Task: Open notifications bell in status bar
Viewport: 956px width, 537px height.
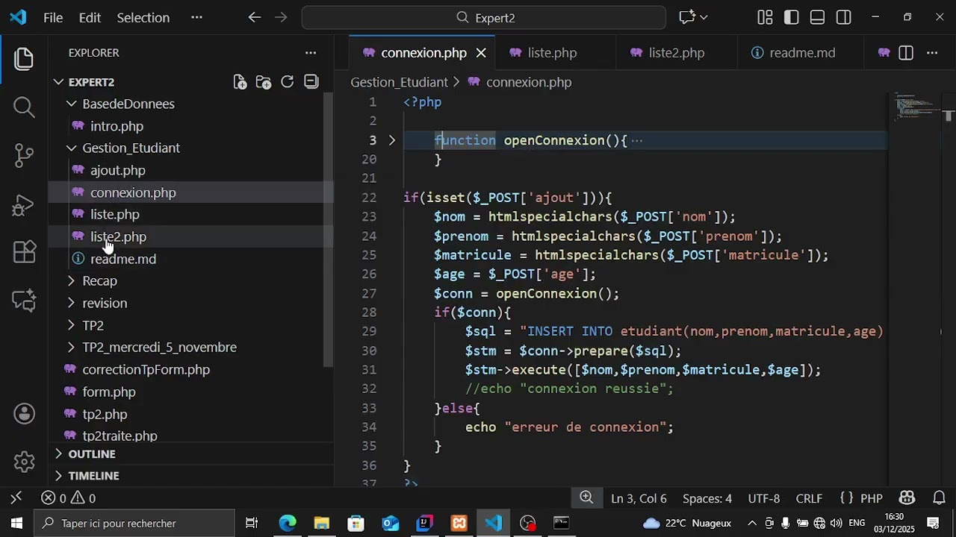Action: (x=939, y=498)
